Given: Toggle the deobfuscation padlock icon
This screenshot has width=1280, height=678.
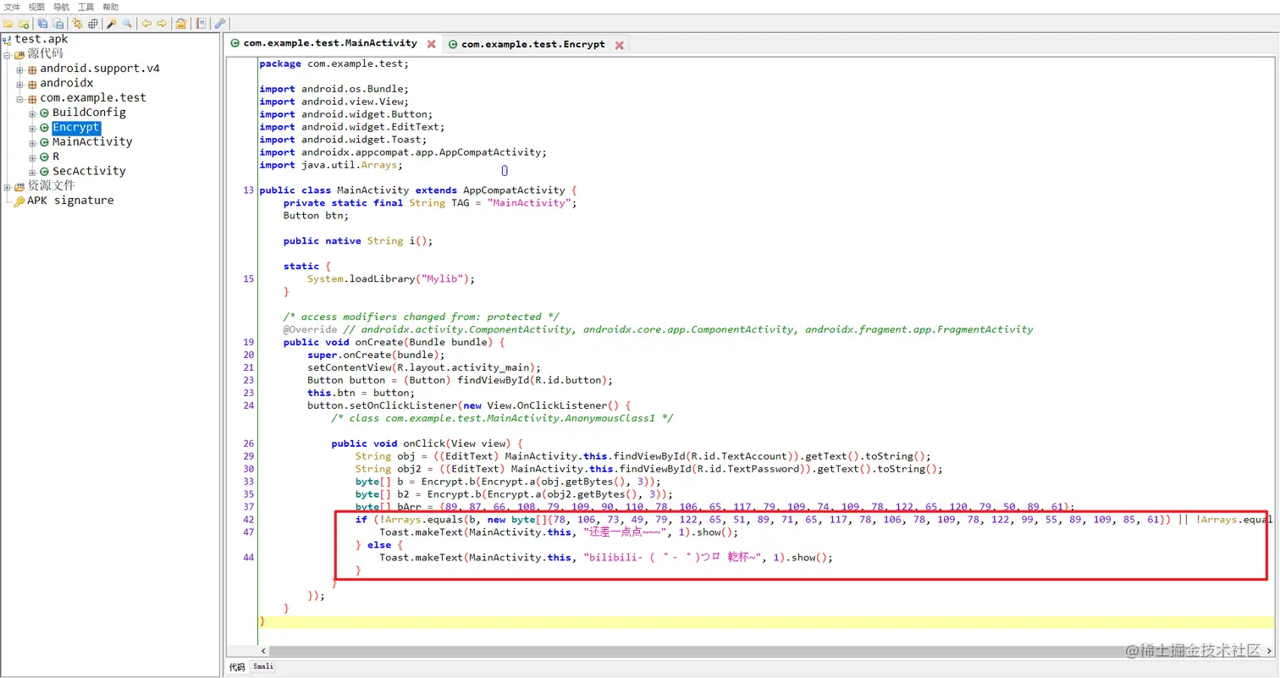Looking at the screenshot, I should pyautogui.click(x=181, y=24).
